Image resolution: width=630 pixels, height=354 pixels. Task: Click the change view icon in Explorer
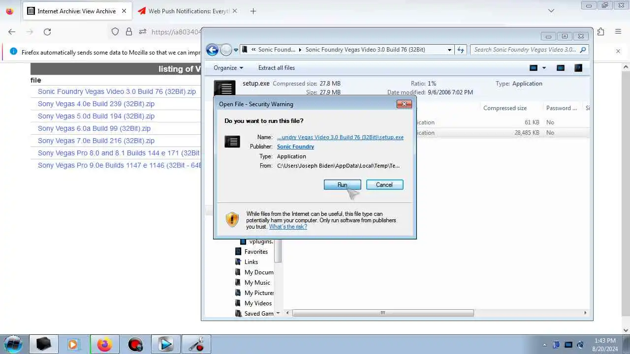[534, 68]
